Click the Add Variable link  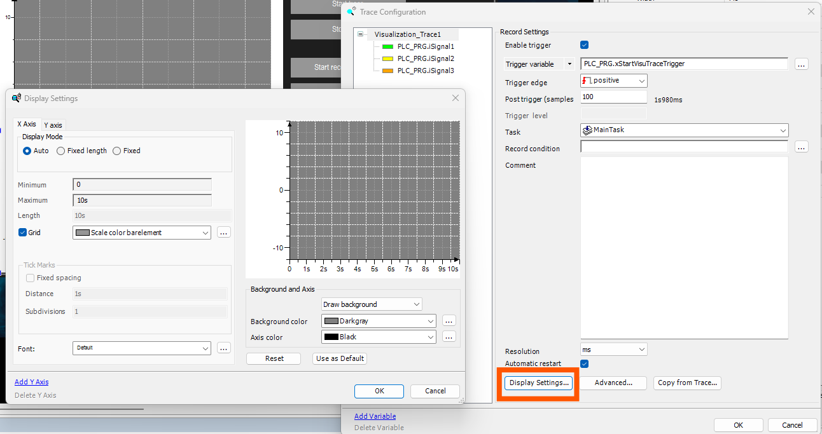pyautogui.click(x=375, y=416)
